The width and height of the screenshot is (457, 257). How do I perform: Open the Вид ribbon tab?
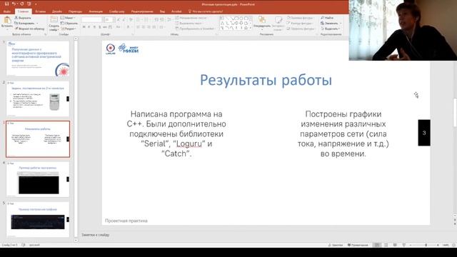pos(162,11)
